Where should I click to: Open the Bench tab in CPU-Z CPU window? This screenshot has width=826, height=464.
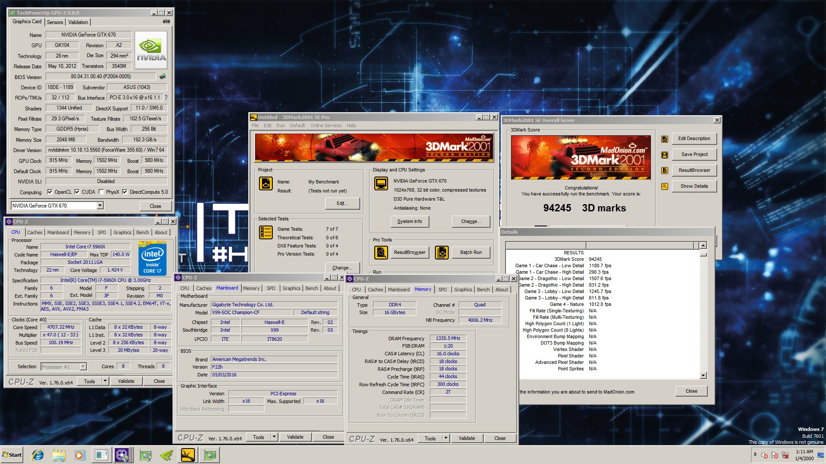142,232
